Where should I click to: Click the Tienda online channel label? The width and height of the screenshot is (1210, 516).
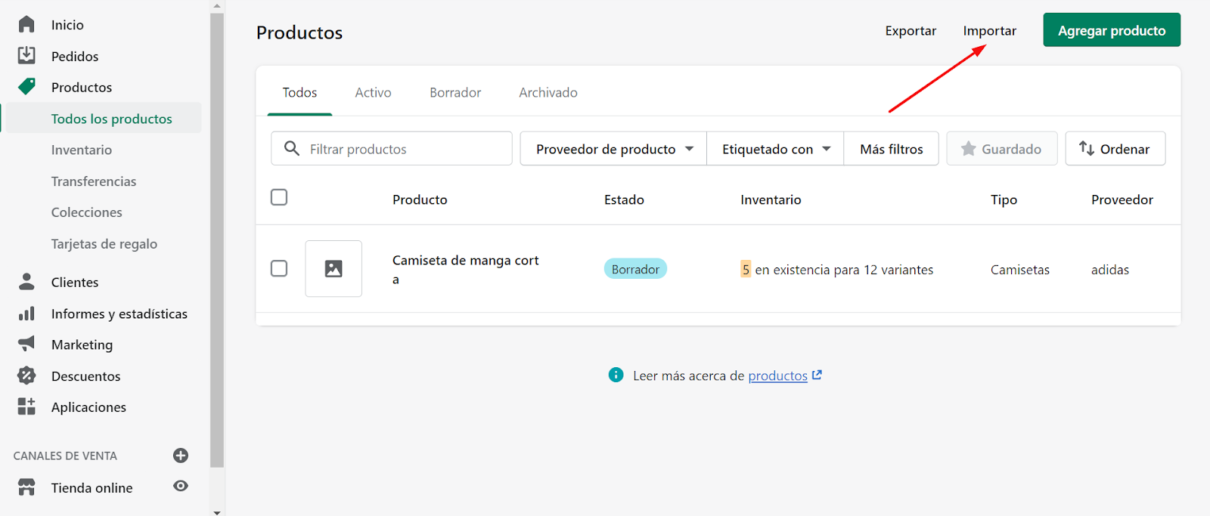pos(92,488)
